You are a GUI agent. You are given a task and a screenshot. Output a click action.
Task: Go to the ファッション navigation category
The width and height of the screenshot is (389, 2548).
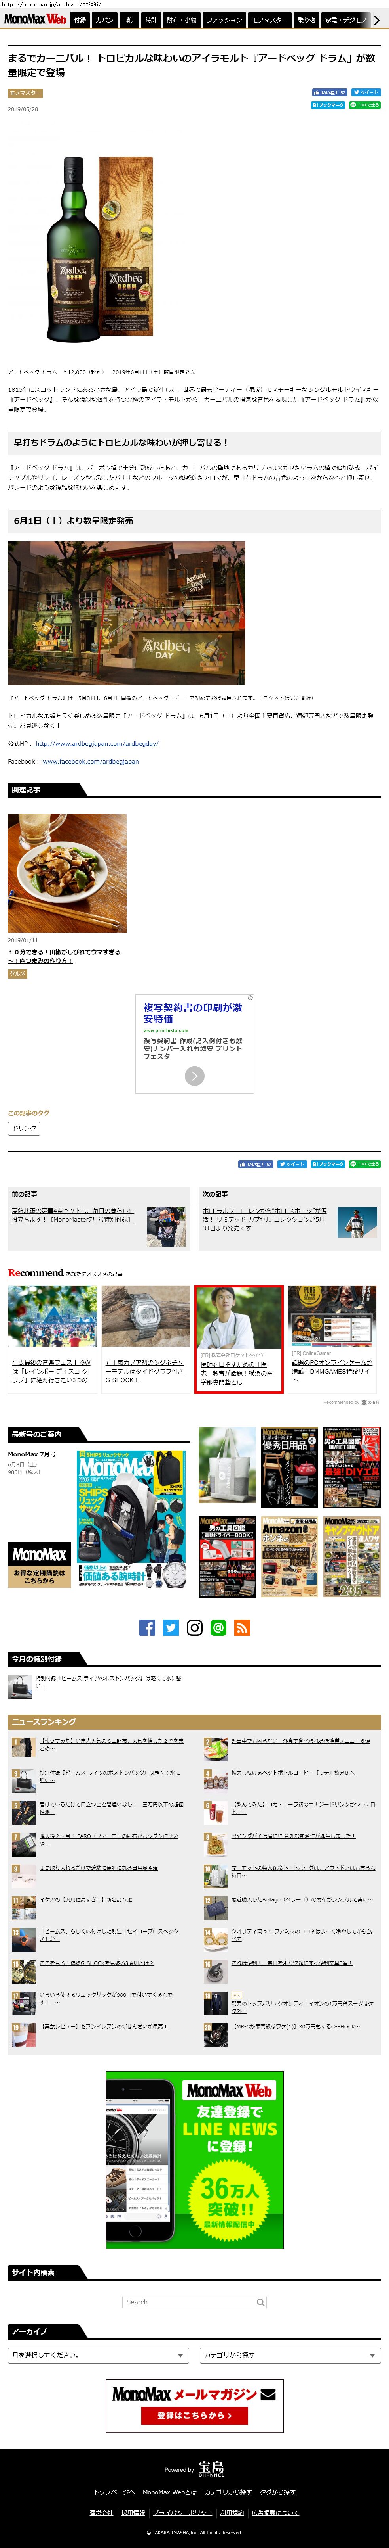pyautogui.click(x=224, y=20)
